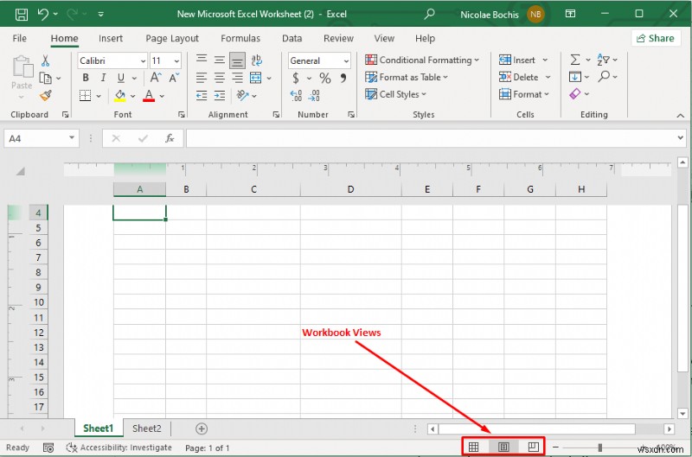
Task: Click the Merge and Center icon
Action: coord(256,78)
